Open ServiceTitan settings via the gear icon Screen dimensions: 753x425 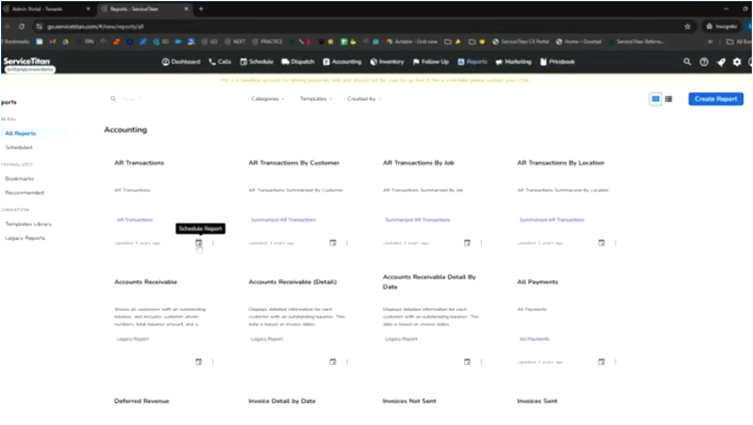(x=737, y=62)
